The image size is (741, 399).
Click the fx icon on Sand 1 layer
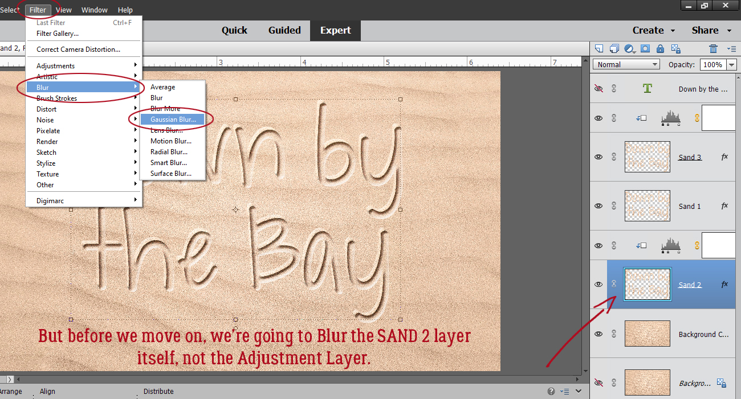pyautogui.click(x=724, y=206)
